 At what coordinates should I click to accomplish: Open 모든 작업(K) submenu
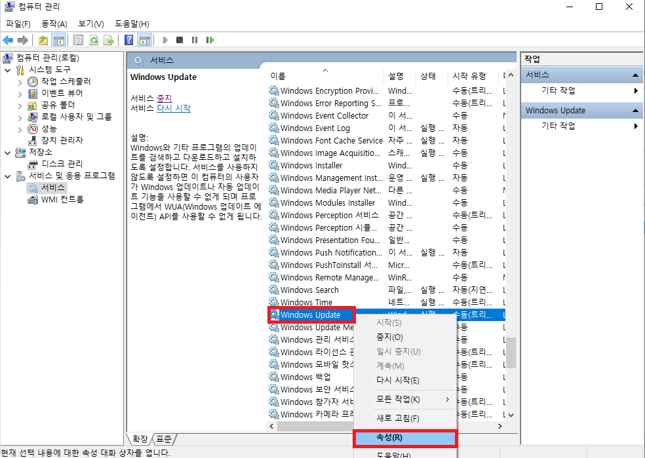(x=405, y=400)
